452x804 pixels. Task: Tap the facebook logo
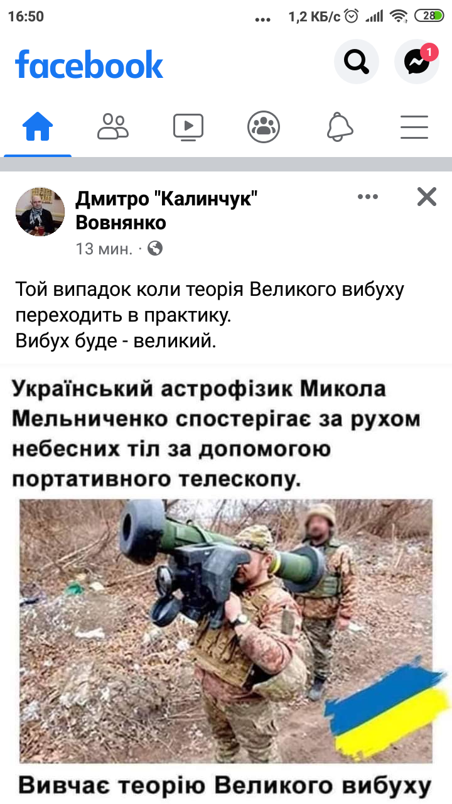[89, 64]
